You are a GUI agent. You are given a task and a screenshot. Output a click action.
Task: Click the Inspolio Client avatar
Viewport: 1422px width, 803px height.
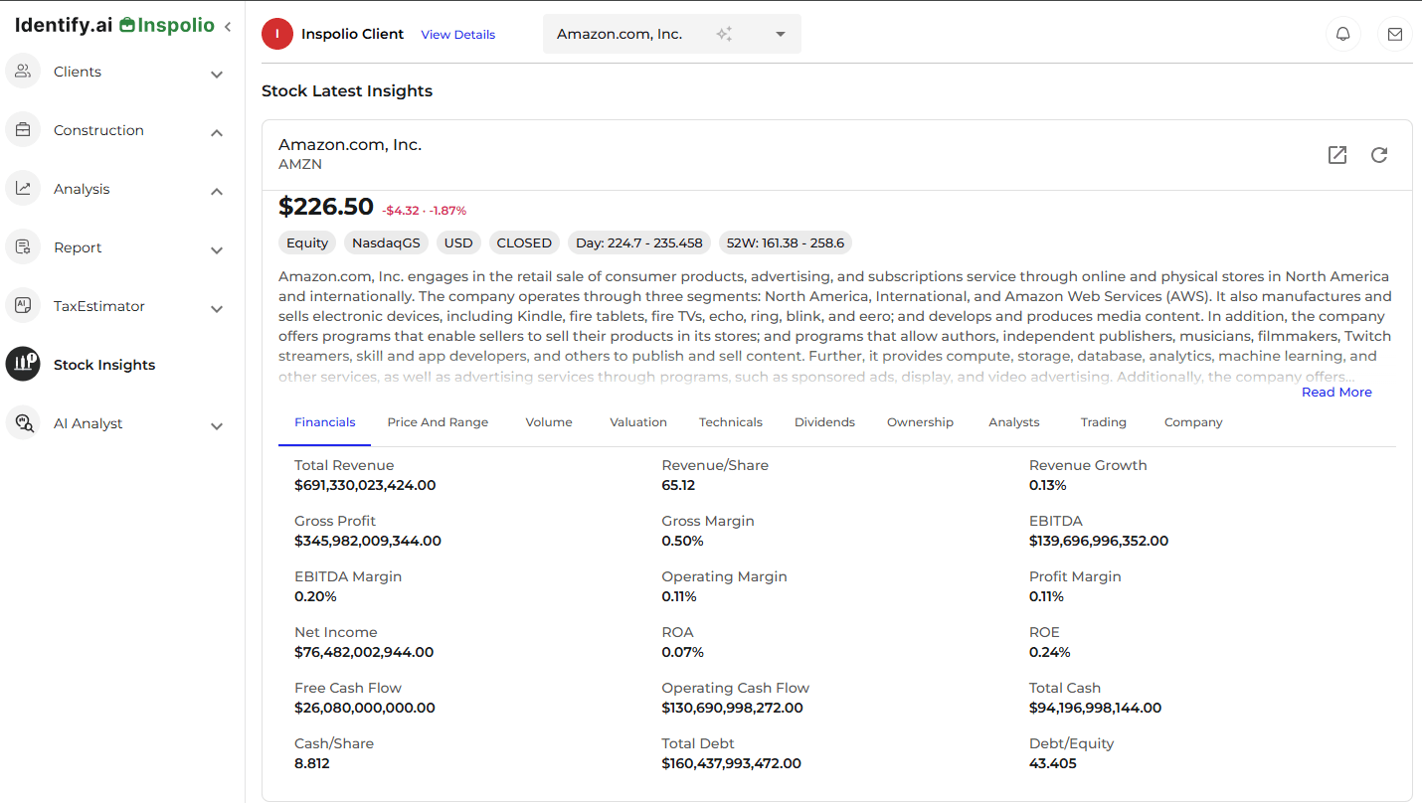tap(277, 34)
